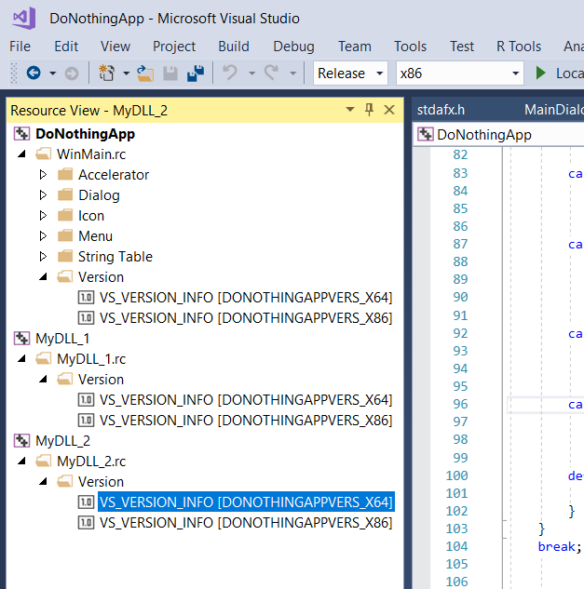Pin the Resource View panel
Image resolution: width=584 pixels, height=589 pixels.
369,110
